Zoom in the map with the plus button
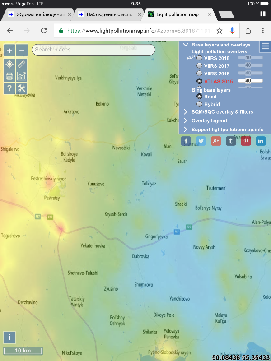 9,50
